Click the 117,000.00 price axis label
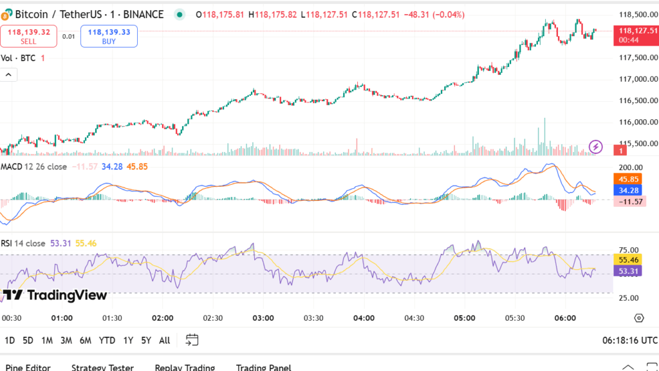The width and height of the screenshot is (659, 371). [638, 79]
